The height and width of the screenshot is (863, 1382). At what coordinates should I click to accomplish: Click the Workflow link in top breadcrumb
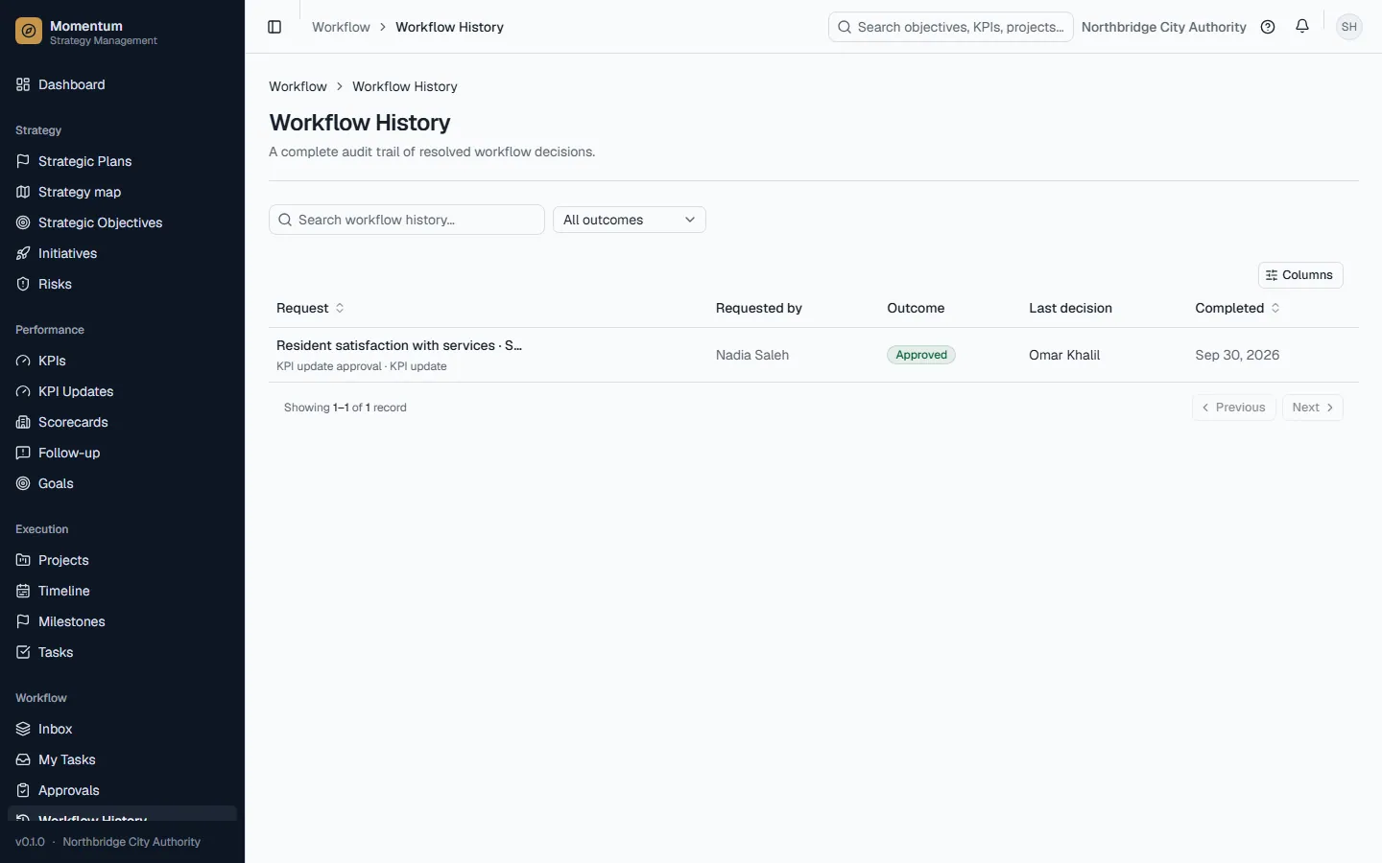pyautogui.click(x=341, y=27)
